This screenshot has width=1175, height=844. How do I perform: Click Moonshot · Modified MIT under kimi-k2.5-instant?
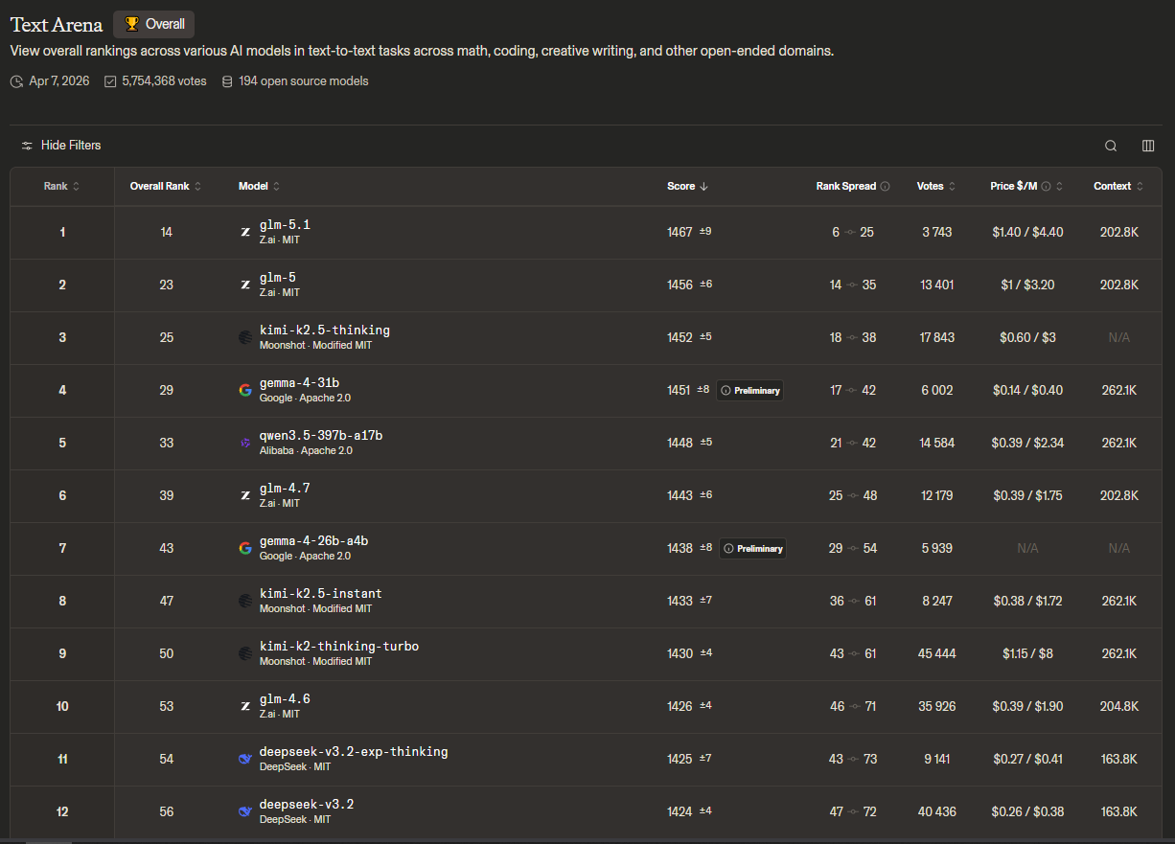click(x=315, y=609)
